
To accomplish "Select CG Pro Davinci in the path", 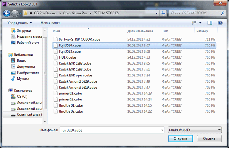I will [x=45, y=13].
